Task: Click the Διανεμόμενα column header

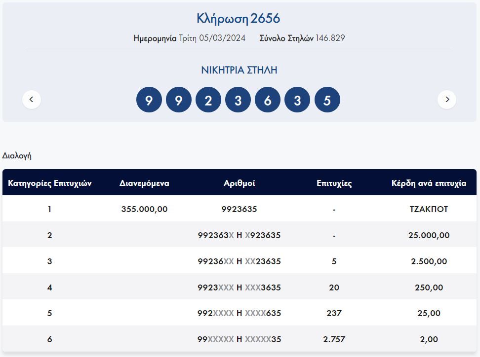Action: (x=144, y=183)
